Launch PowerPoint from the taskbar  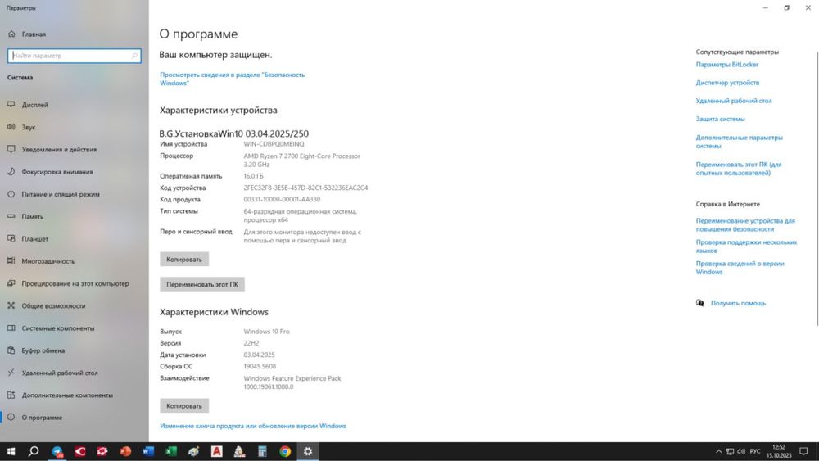click(125, 451)
